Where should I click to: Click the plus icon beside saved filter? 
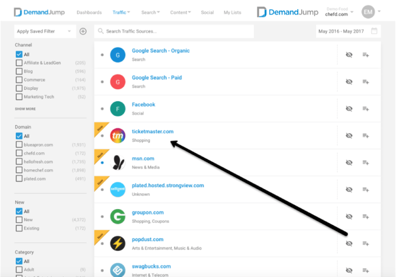pyautogui.click(x=83, y=32)
